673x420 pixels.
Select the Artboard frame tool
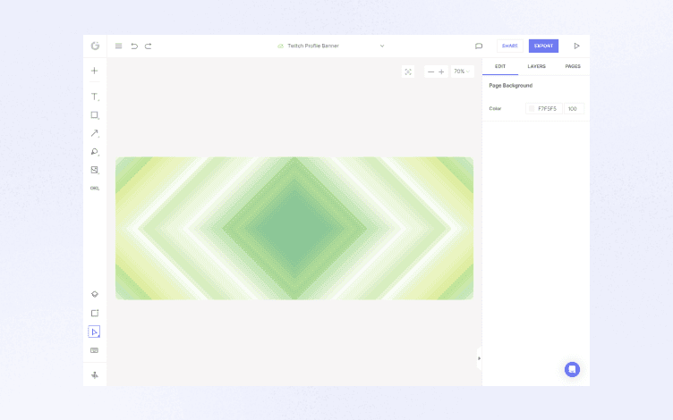click(x=95, y=314)
